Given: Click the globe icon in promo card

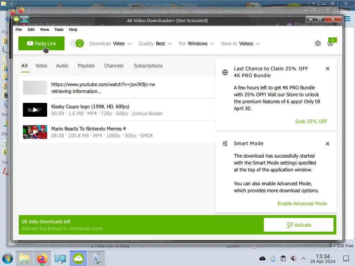Looking at the screenshot, I should pos(225,72).
